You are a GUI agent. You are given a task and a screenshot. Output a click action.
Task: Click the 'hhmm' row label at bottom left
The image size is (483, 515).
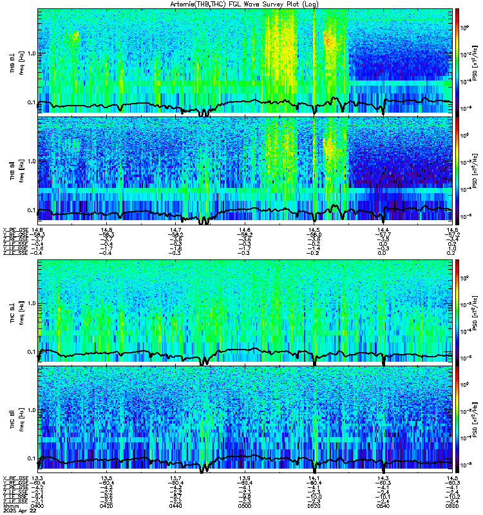tap(10, 506)
